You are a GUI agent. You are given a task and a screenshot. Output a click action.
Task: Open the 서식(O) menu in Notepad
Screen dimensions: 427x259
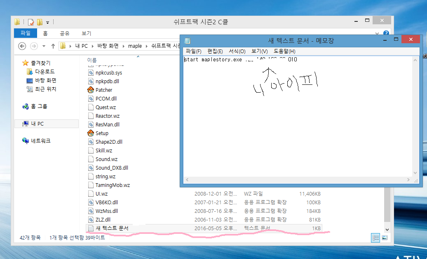pyautogui.click(x=237, y=51)
